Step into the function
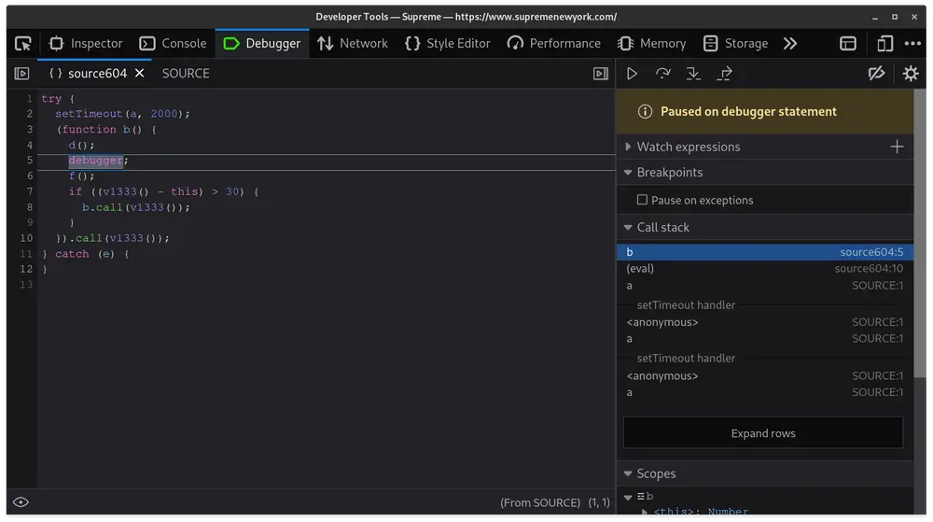This screenshot has width=933, height=522. (693, 74)
